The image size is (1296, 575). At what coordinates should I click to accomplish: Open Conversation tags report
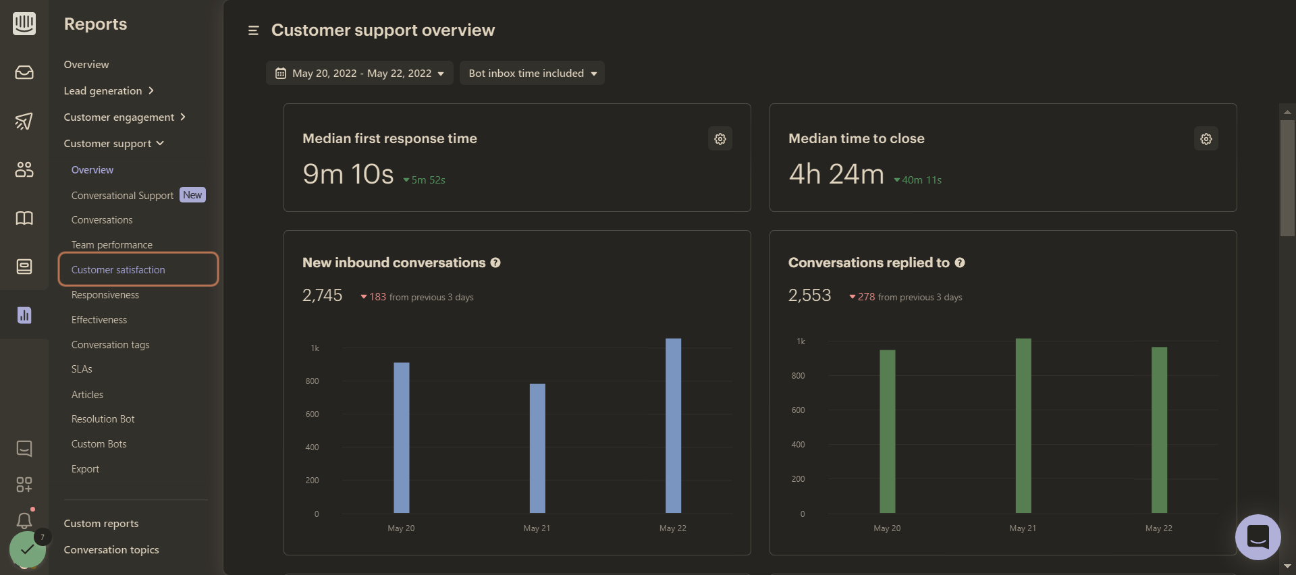(x=111, y=345)
